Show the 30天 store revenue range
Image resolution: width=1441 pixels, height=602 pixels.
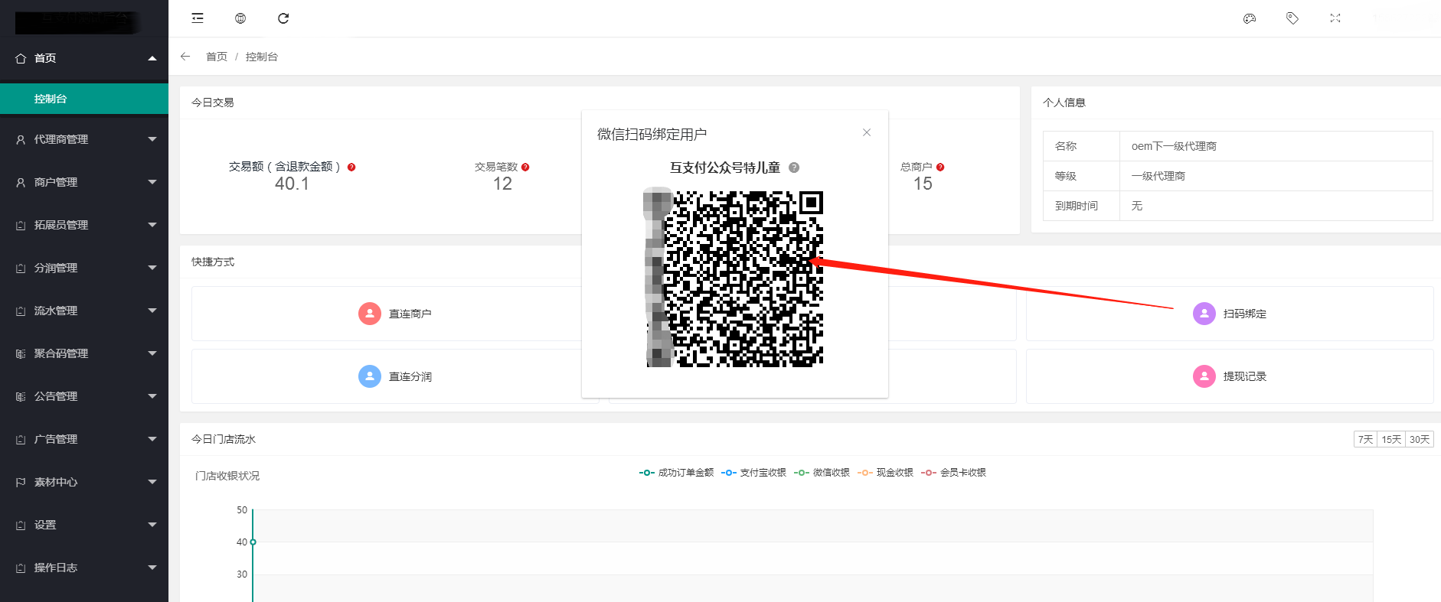pyautogui.click(x=1420, y=439)
